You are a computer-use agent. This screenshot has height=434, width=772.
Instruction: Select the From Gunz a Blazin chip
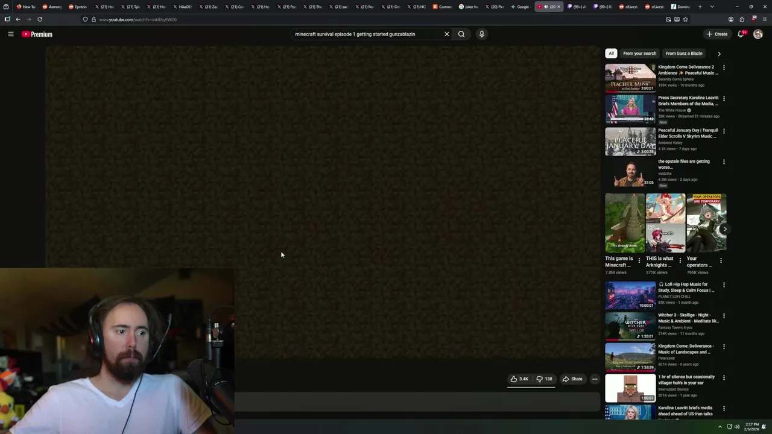point(684,53)
